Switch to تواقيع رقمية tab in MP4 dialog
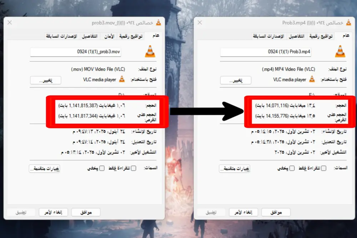 point(321,36)
